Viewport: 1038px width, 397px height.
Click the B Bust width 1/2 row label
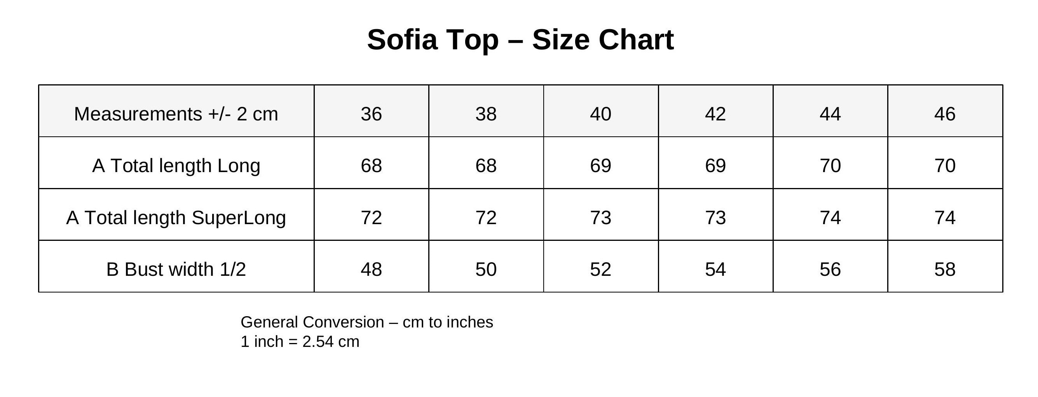176,269
